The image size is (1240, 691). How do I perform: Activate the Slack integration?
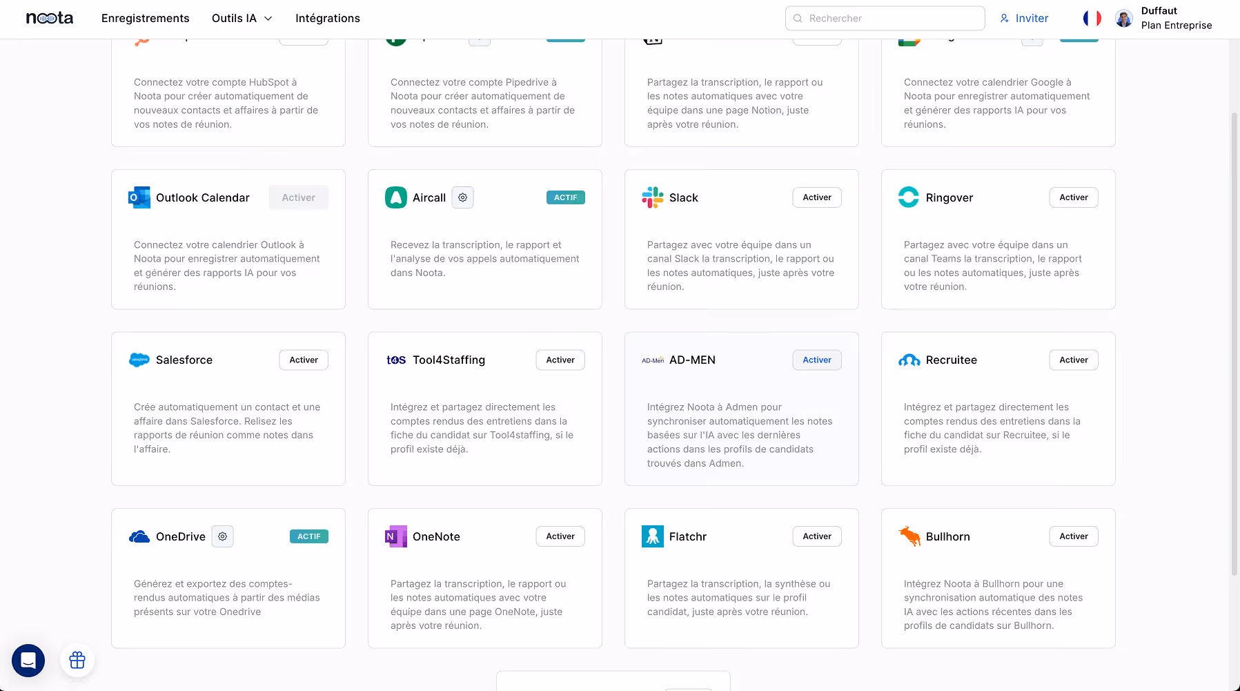[816, 197]
